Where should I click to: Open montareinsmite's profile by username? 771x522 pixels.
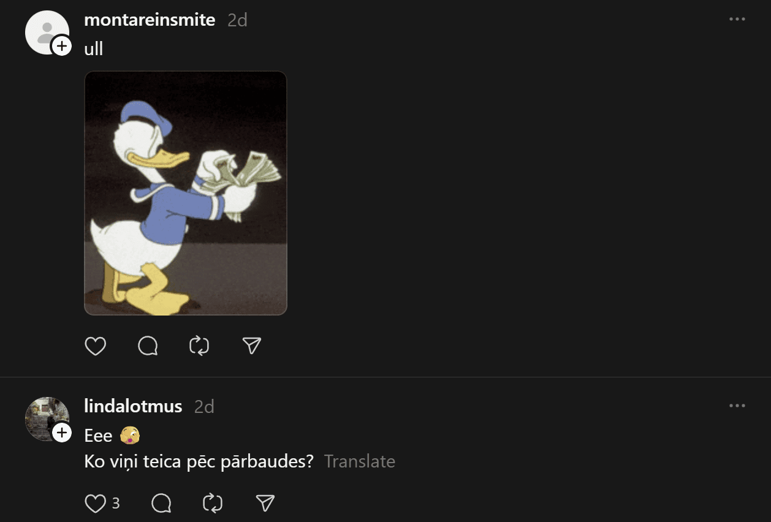pos(150,20)
